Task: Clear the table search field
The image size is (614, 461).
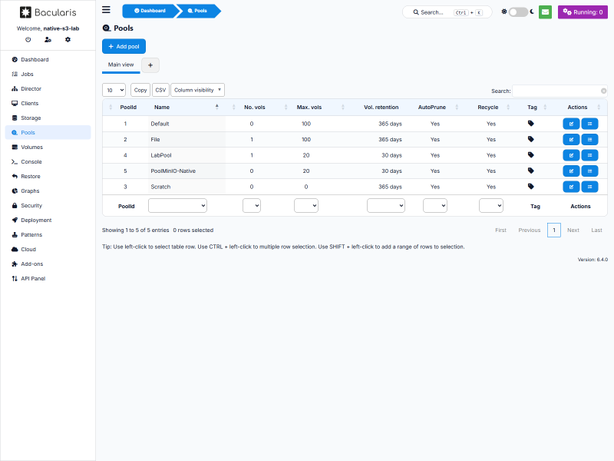Action: pyautogui.click(x=603, y=91)
